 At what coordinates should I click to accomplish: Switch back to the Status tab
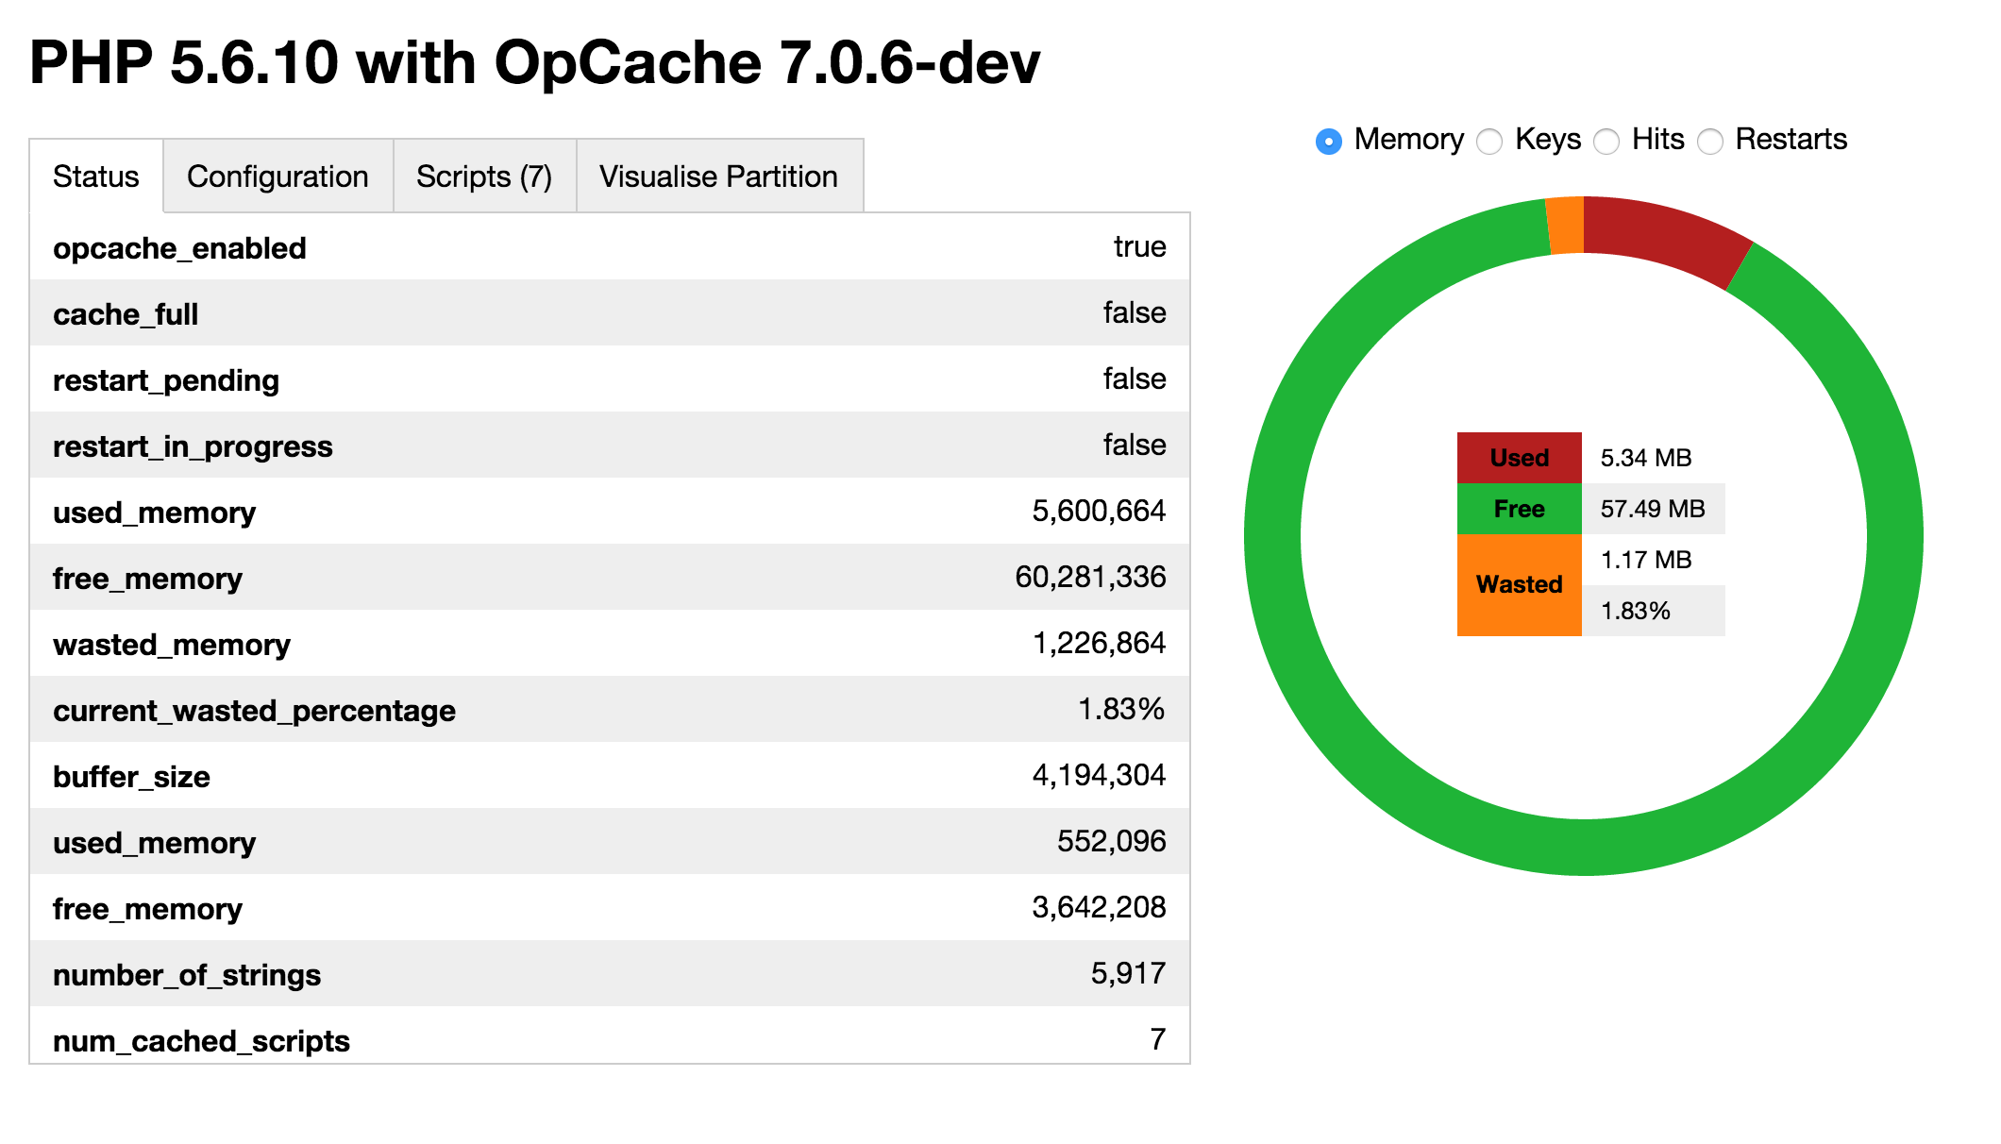pyautogui.click(x=94, y=176)
